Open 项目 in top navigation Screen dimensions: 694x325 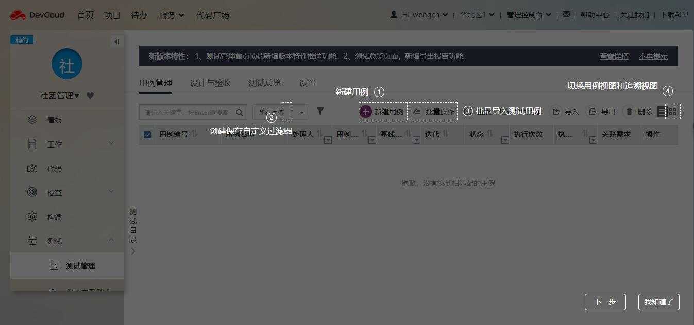[112, 15]
